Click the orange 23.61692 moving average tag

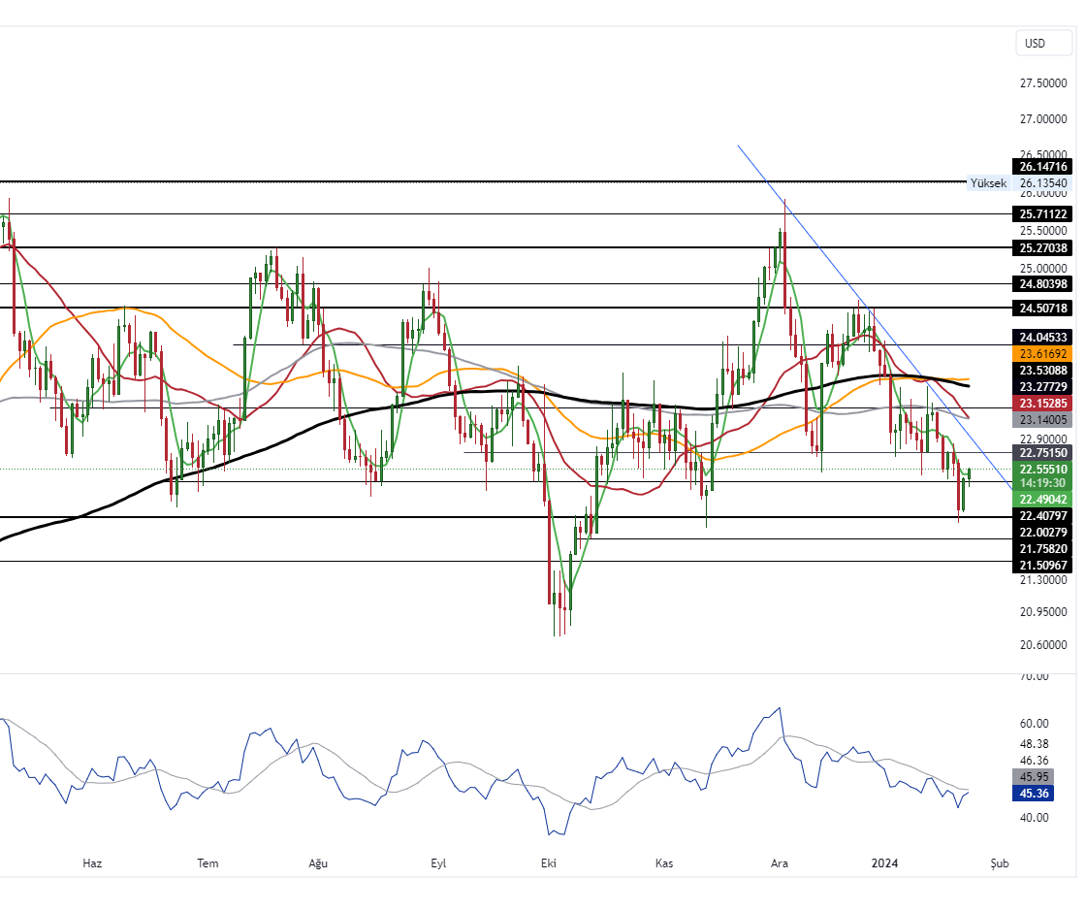click(x=1043, y=355)
